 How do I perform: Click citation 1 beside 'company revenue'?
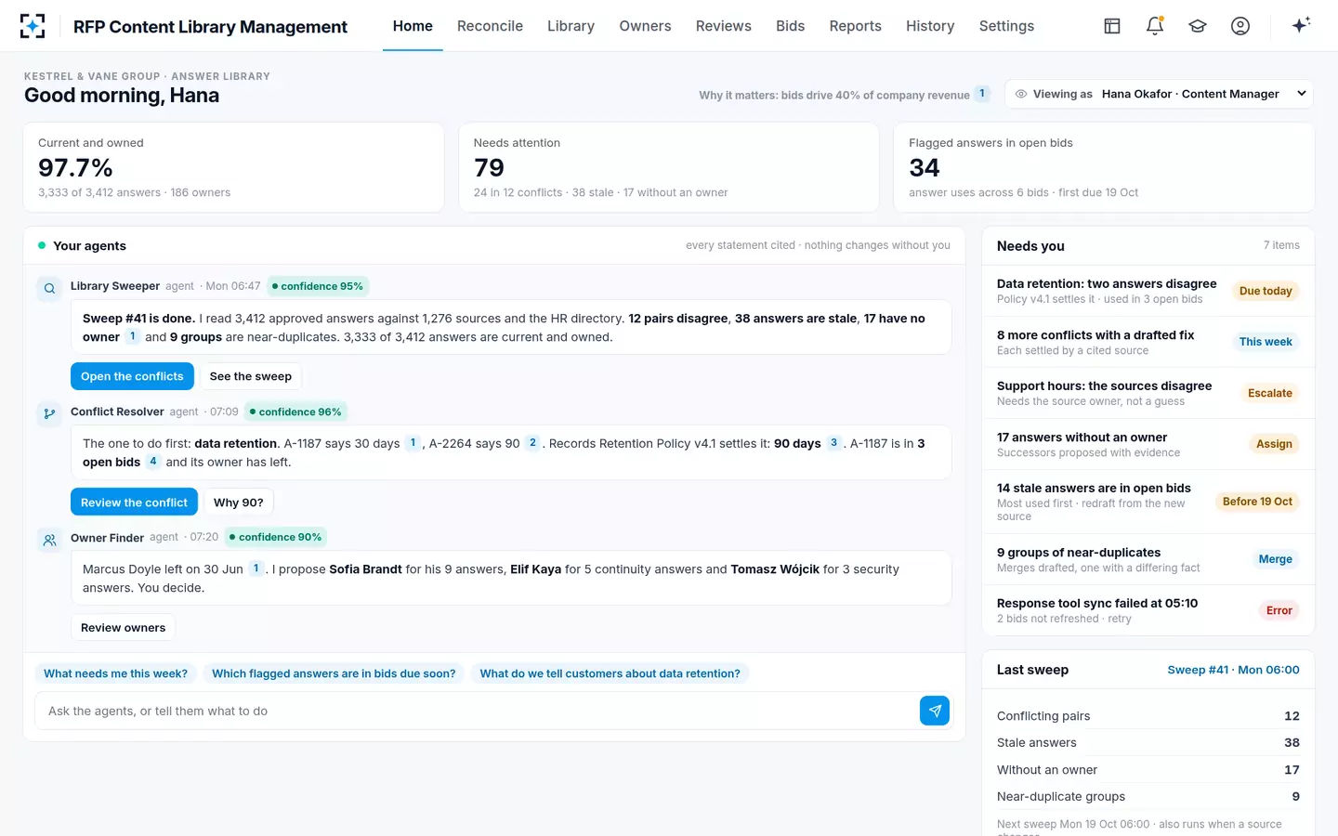[x=982, y=94]
